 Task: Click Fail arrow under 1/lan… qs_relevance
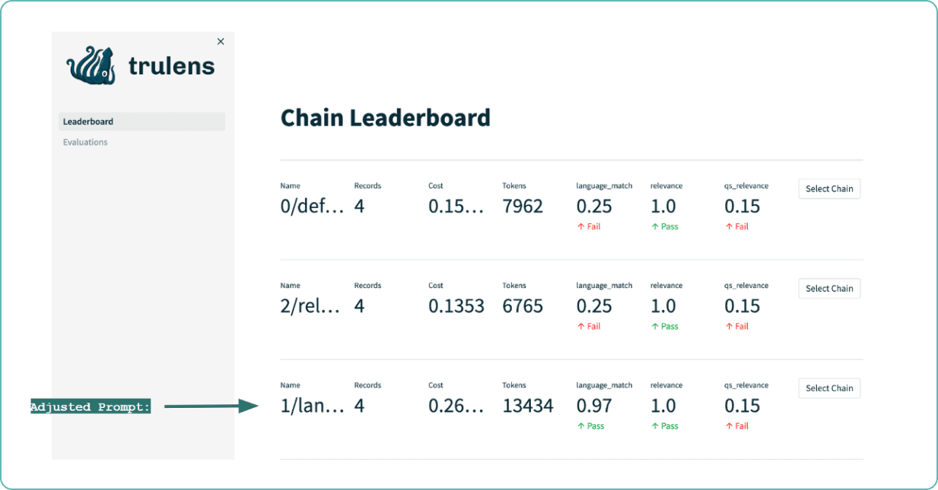(x=729, y=426)
